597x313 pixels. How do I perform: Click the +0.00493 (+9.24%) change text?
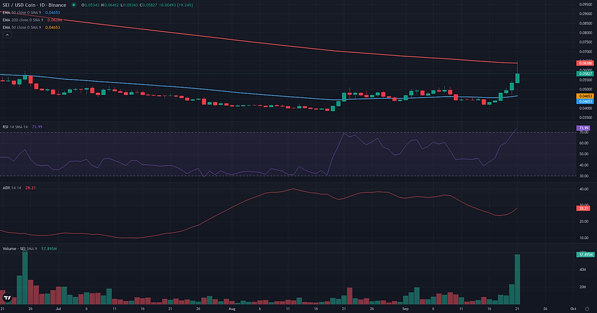(175, 5)
